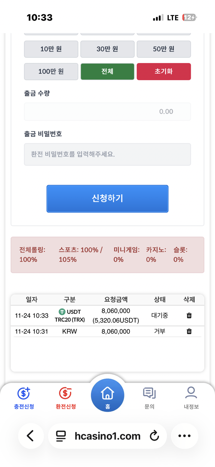Select the 50만 원 amount button
215x467 pixels.
click(x=164, y=49)
